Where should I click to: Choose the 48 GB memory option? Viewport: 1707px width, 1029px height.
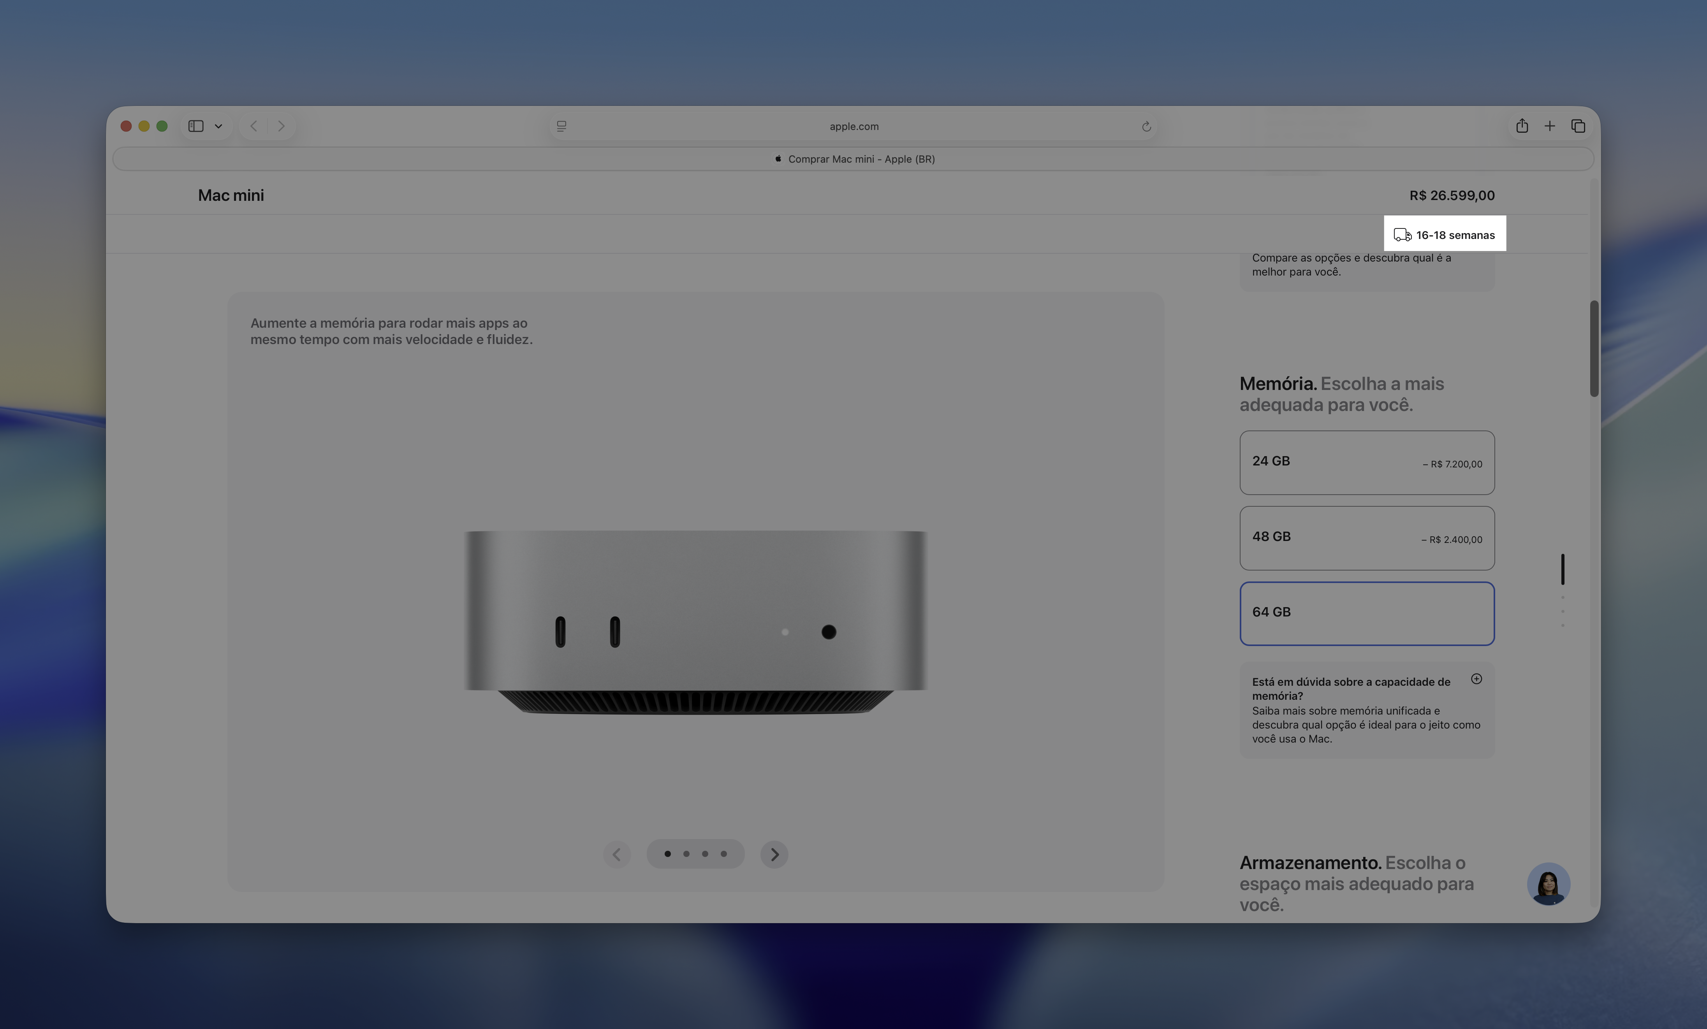point(1366,538)
